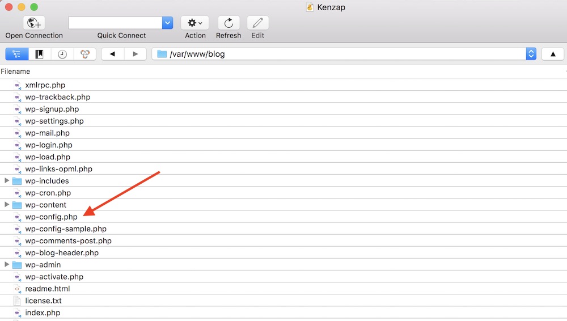Screen dimensions: 567x321
Task: Select wp-signup.php file
Action: pyautogui.click(x=52, y=109)
